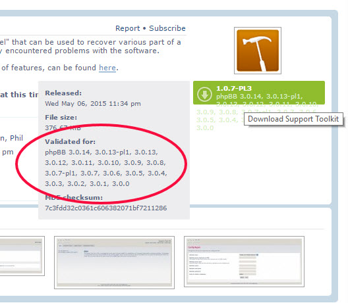Open the partially visible left screenshot thumbnail

(x=22, y=256)
